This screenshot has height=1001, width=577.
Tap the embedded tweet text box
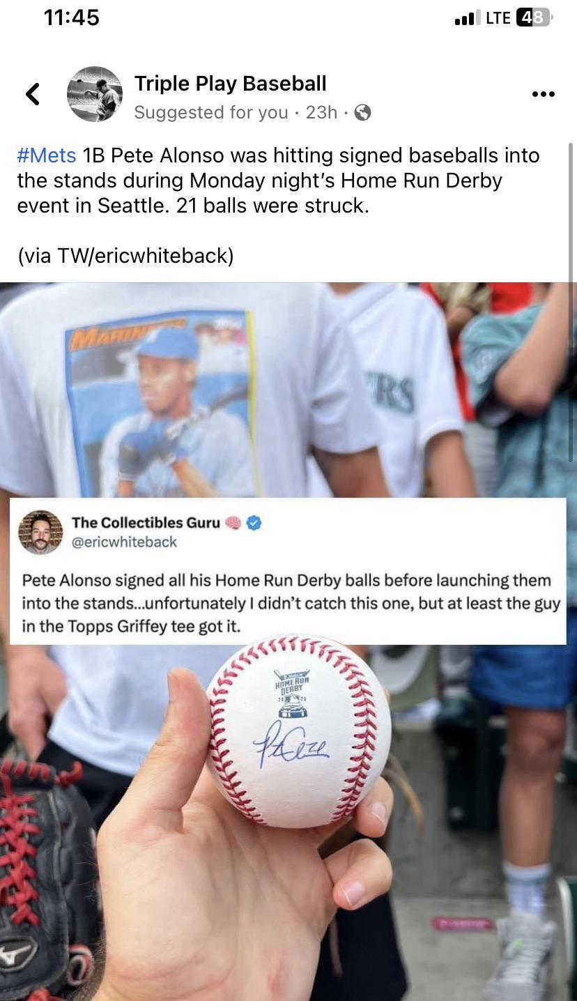coord(288,572)
